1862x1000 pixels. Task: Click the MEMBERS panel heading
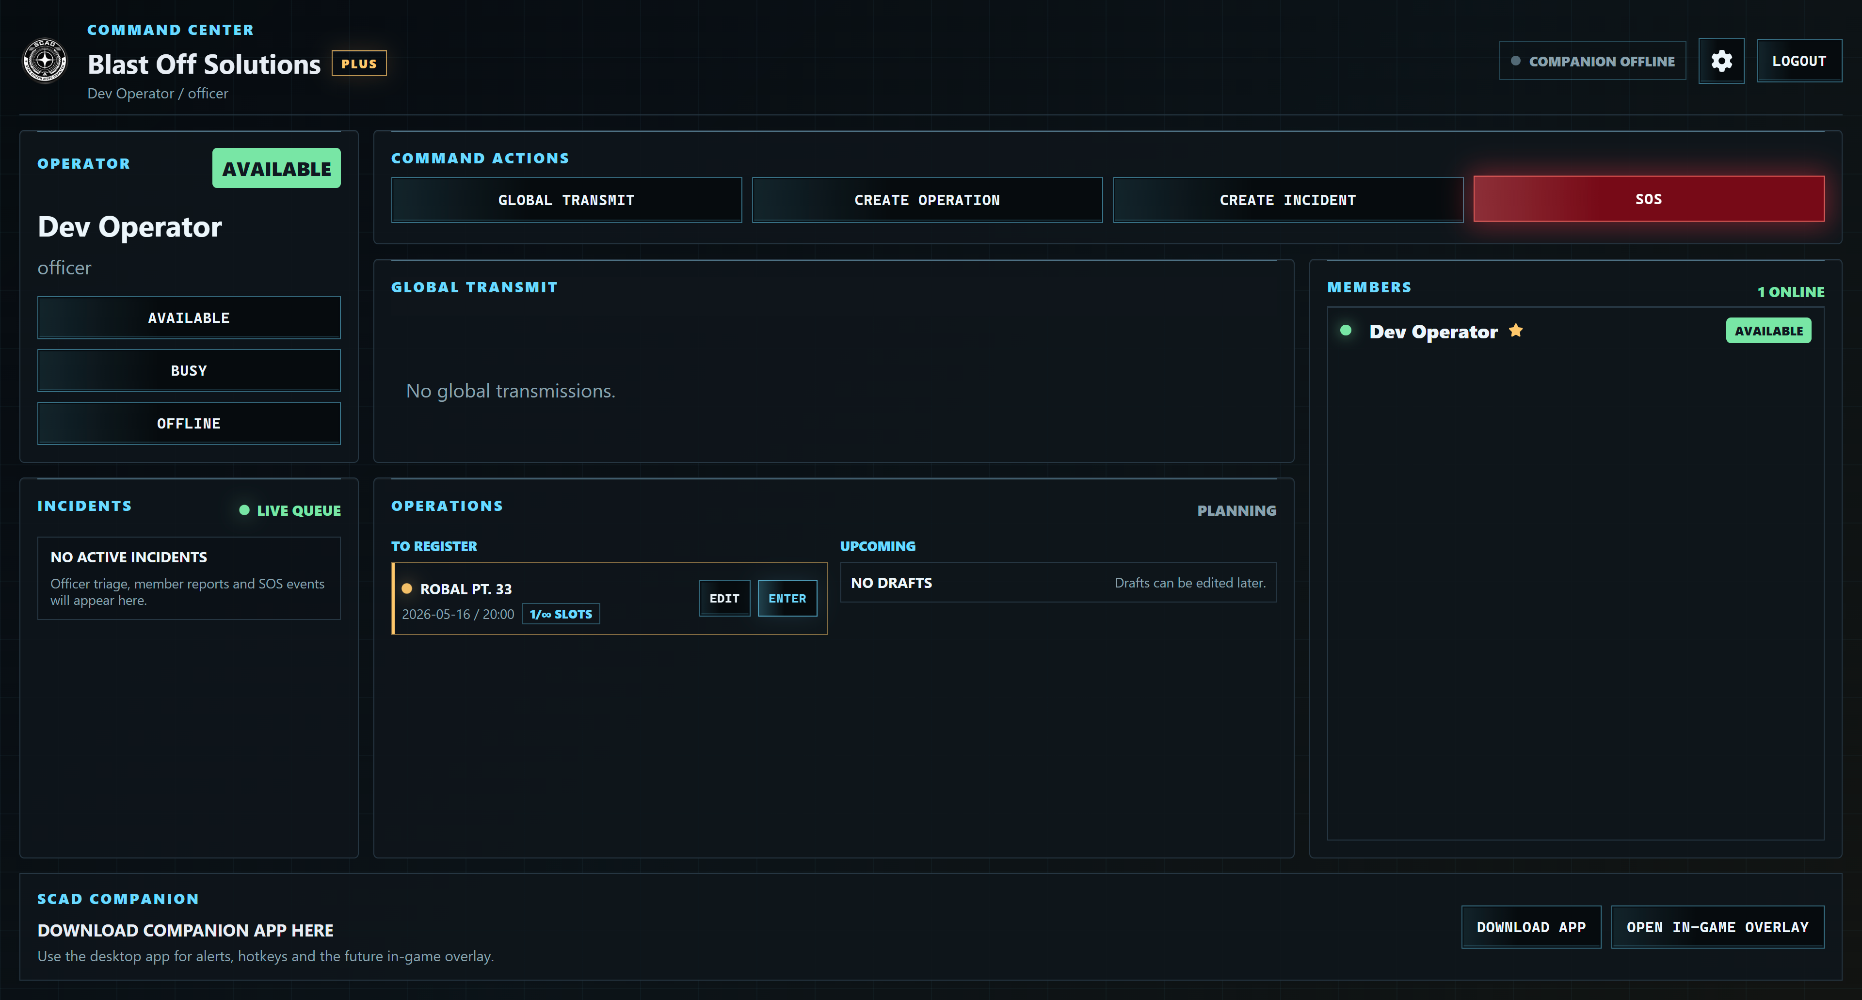1369,287
